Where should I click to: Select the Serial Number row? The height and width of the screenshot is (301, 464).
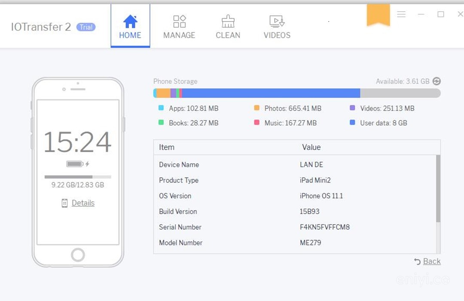(296, 227)
